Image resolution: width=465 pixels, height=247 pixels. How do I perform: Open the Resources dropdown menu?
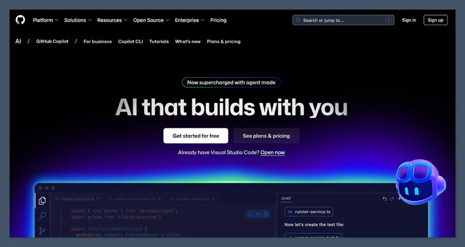(112, 20)
